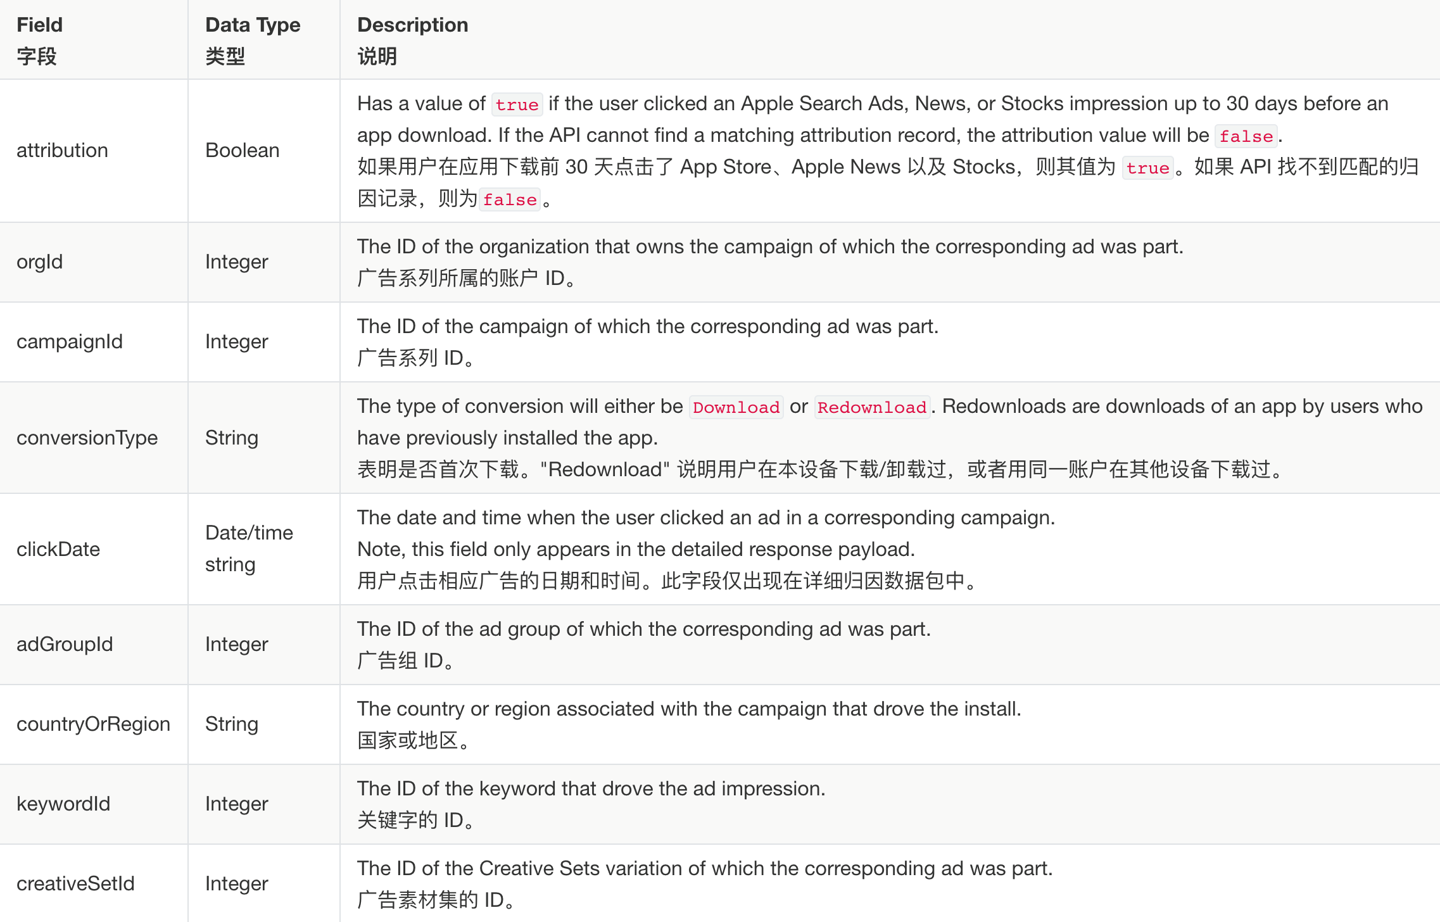
Task: Click 'String' in the conversionType row
Action: click(231, 438)
